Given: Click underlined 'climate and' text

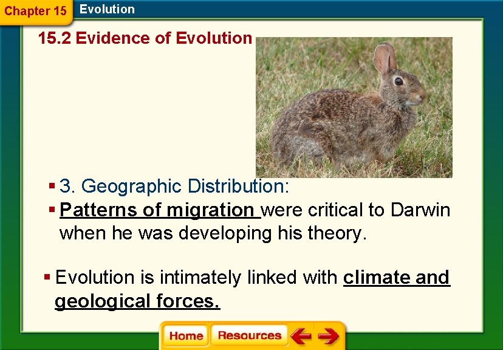Looking at the screenshot, I should pyautogui.click(x=397, y=277).
